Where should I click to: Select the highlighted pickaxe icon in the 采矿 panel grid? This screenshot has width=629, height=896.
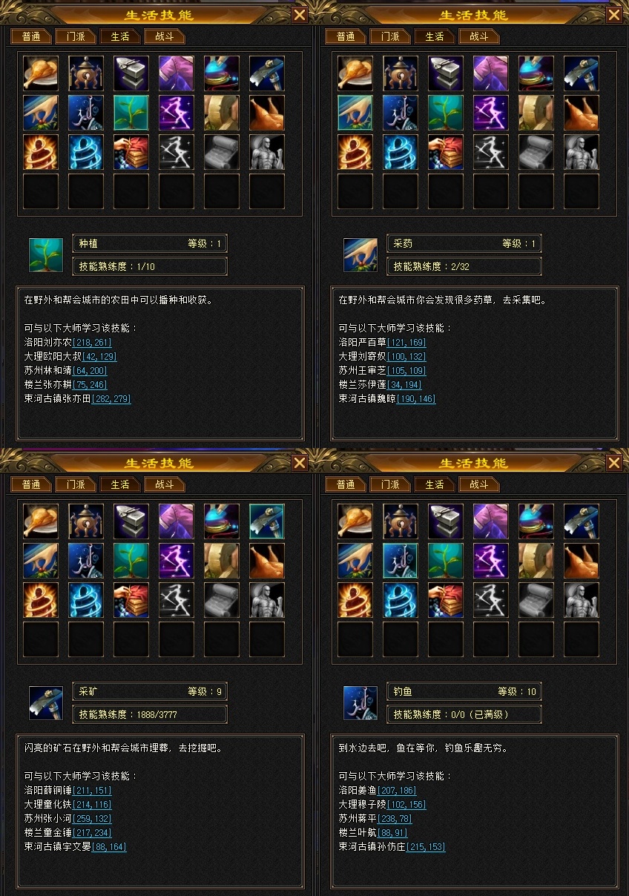coord(267,521)
